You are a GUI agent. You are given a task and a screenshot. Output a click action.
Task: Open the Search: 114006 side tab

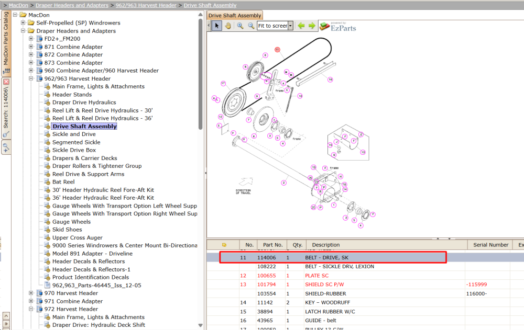tap(6, 108)
